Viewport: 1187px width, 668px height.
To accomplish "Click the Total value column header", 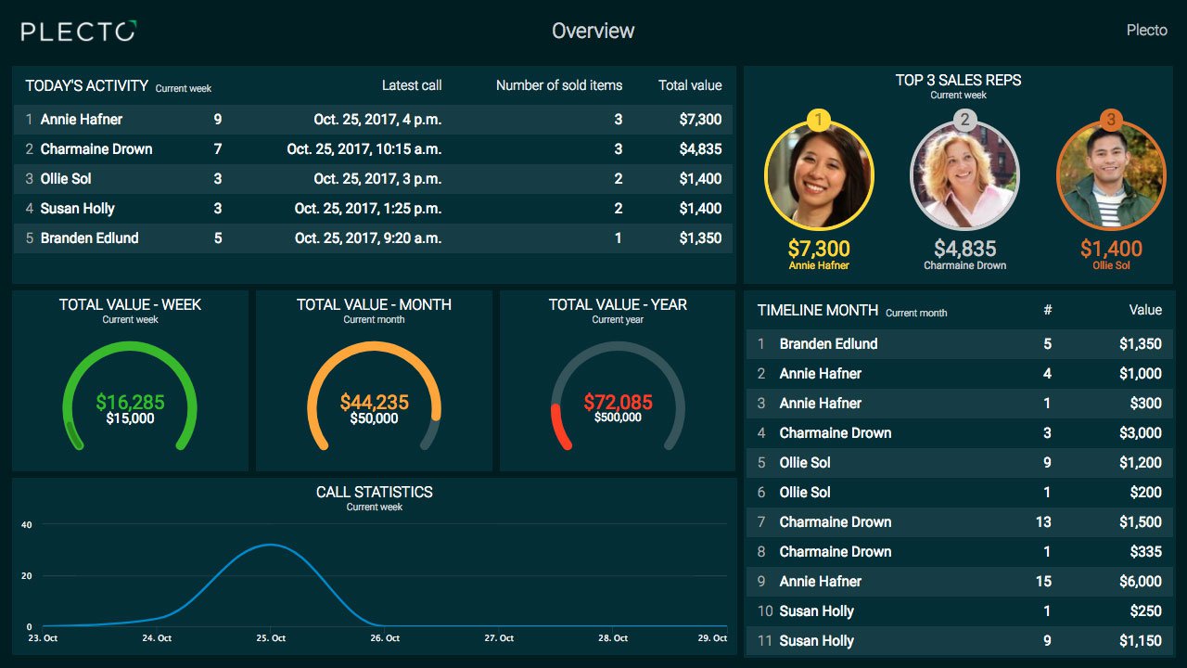I will click(x=690, y=85).
